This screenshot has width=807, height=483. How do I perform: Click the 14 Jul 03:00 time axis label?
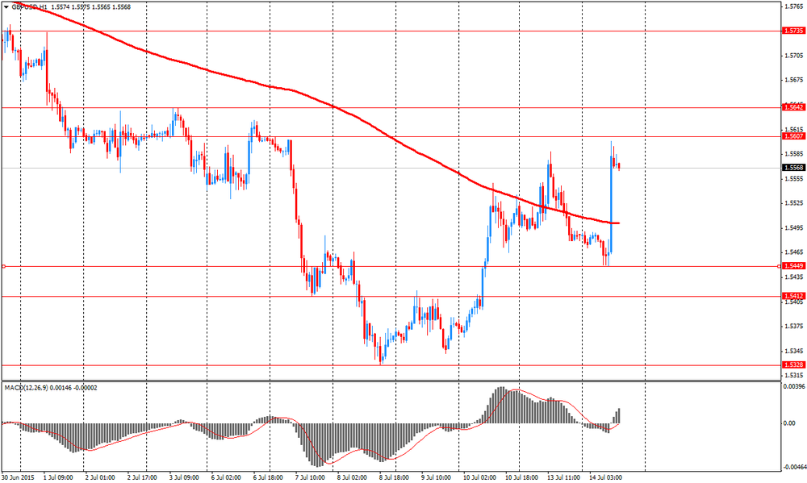(605, 478)
